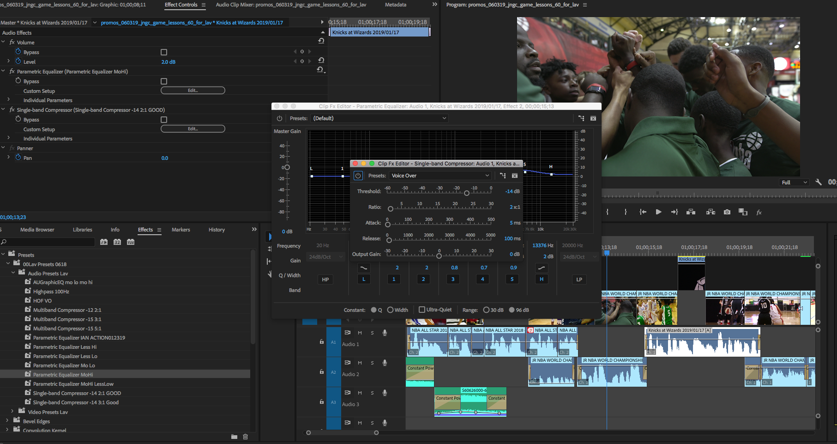Open program monitor wrench settings
Screen dimensions: 837x444
coord(819,182)
